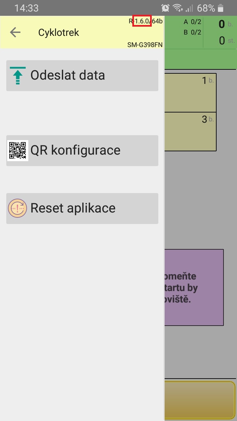Tap the 14:33 clock in status bar
The height and width of the screenshot is (421, 237).
[26, 8]
